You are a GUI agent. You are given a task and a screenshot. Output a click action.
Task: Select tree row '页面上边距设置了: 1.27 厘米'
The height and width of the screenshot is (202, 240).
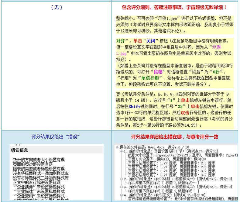(x=172, y=163)
